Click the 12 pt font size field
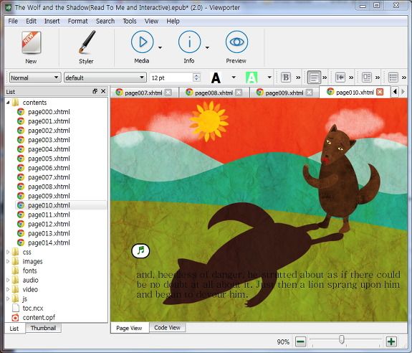 tap(171, 77)
